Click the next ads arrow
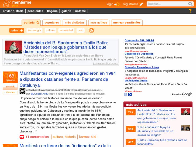 tap(130, 94)
